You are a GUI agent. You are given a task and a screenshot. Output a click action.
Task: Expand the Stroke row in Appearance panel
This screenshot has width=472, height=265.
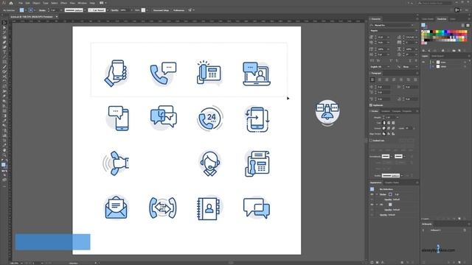[377, 194]
